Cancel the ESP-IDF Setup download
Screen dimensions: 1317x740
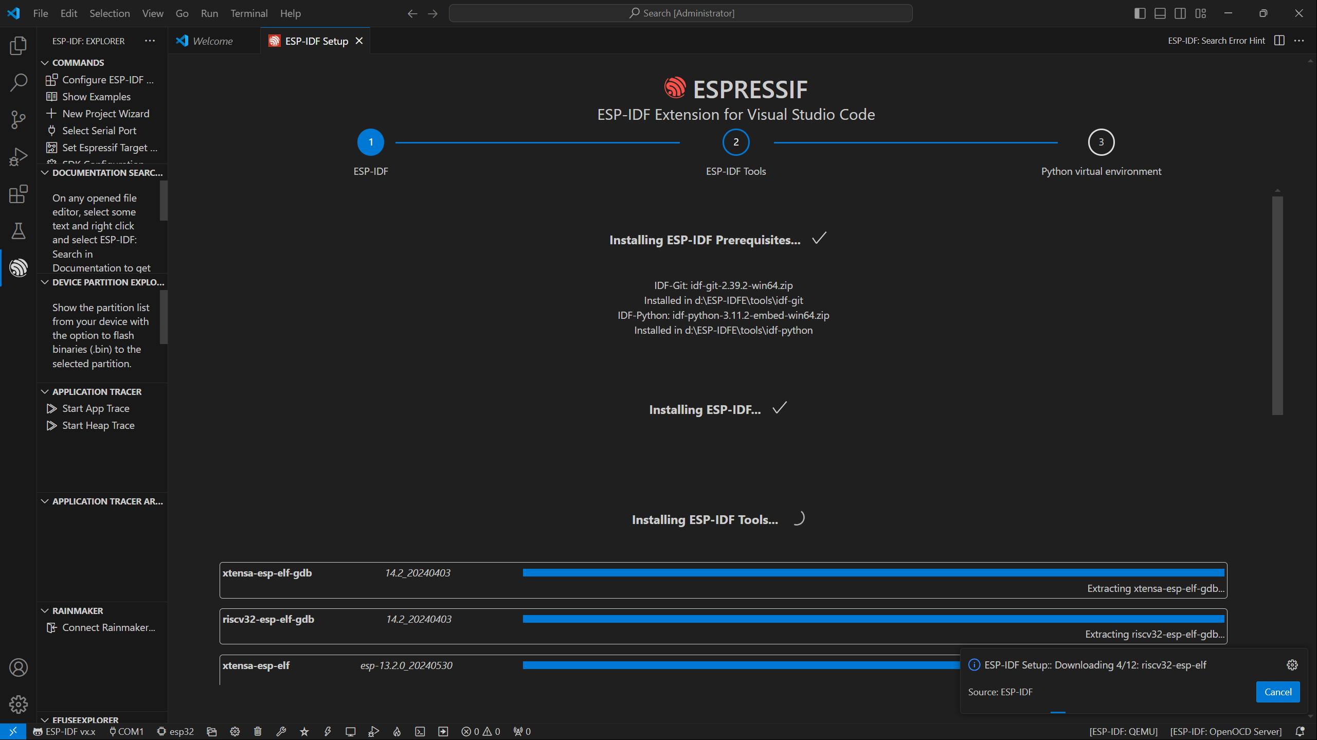(1277, 692)
